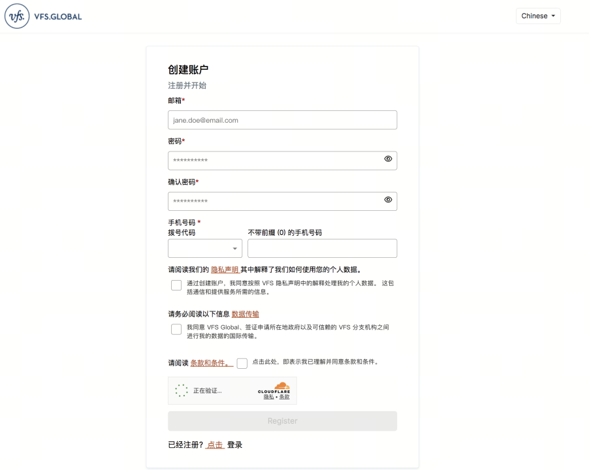Open the 拨号代码 dial code dropdown

click(x=204, y=248)
